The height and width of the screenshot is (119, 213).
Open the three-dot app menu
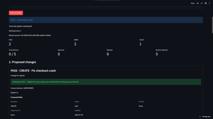point(210,3)
